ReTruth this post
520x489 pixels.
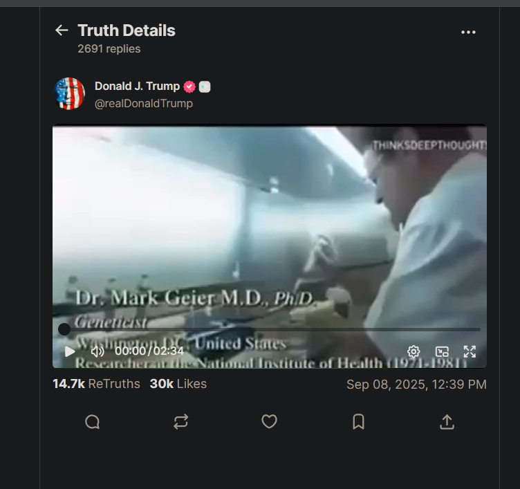click(180, 422)
